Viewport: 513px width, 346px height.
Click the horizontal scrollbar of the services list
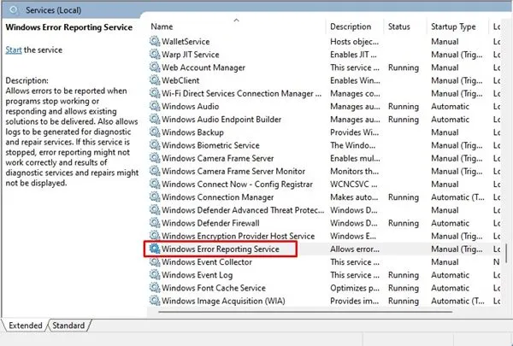(x=305, y=312)
